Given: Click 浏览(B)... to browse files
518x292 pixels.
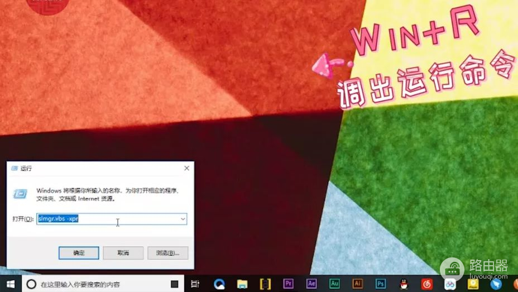Looking at the screenshot, I should click(x=168, y=253).
